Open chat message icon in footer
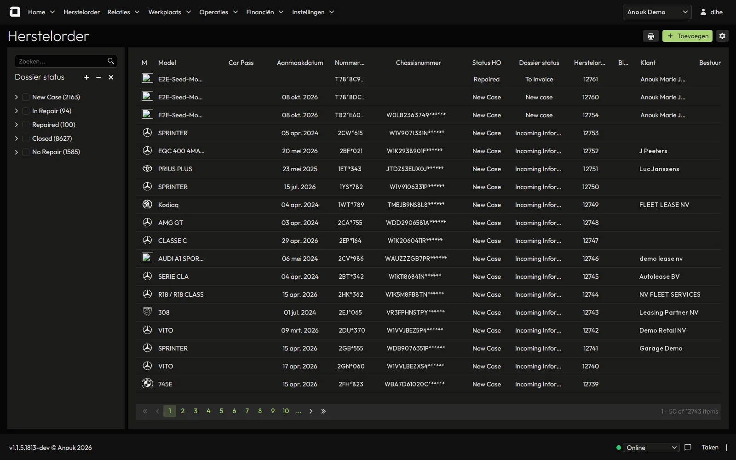 coord(688,447)
